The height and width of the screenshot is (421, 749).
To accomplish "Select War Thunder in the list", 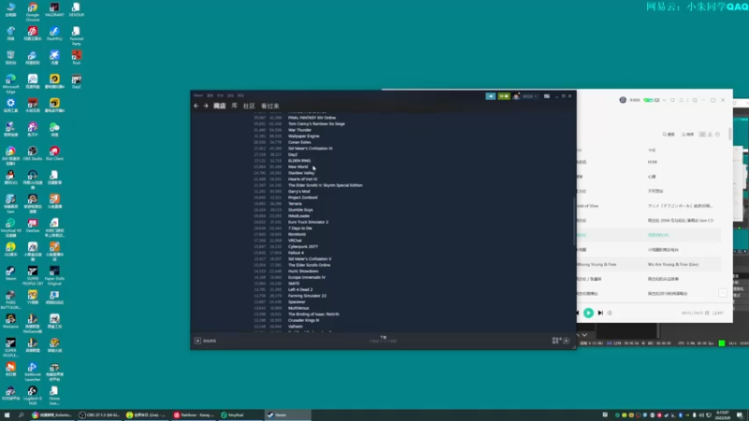I will tap(300, 130).
